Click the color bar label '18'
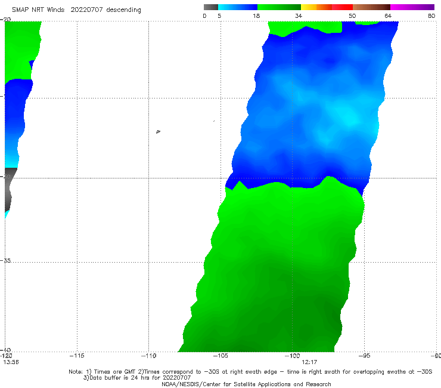 click(256, 16)
